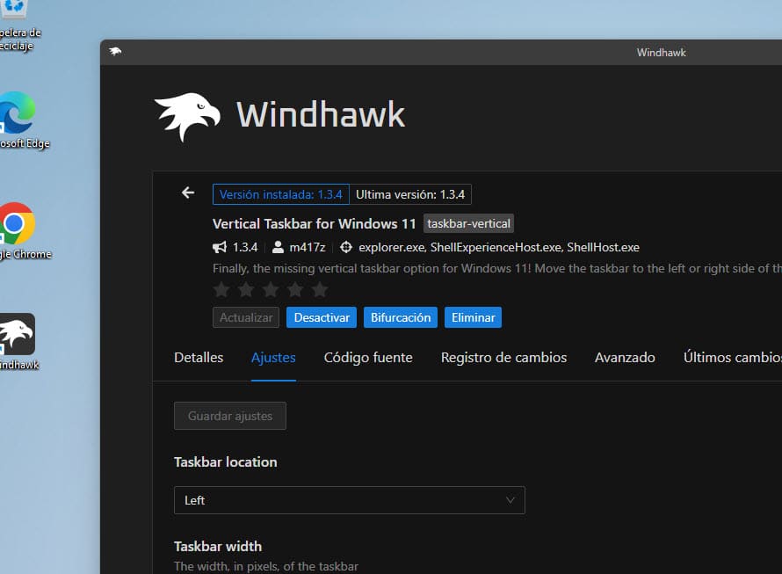Click the Guardar ajustes button

(230, 416)
